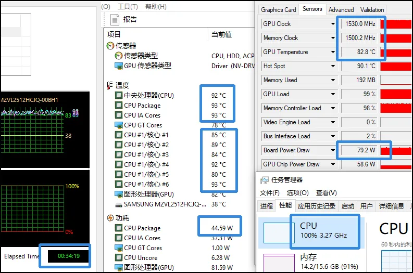Click the thermometer icon beside 温度
This screenshot has height=273, width=413.
click(x=109, y=85)
